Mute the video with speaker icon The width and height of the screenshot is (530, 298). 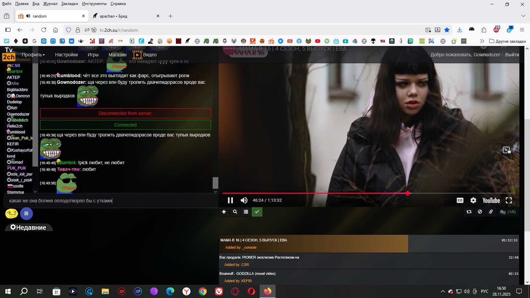click(244, 200)
